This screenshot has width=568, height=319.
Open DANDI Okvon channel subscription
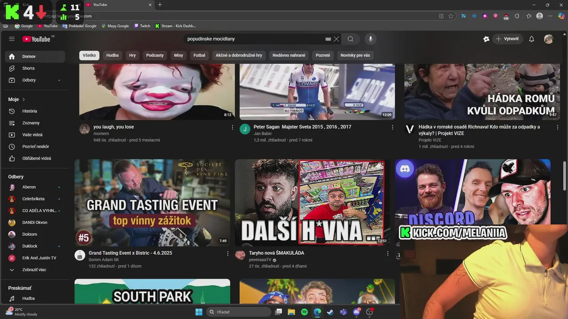click(x=35, y=222)
